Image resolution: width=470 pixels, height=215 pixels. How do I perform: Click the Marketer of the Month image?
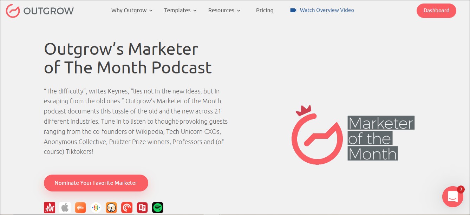[353, 135]
